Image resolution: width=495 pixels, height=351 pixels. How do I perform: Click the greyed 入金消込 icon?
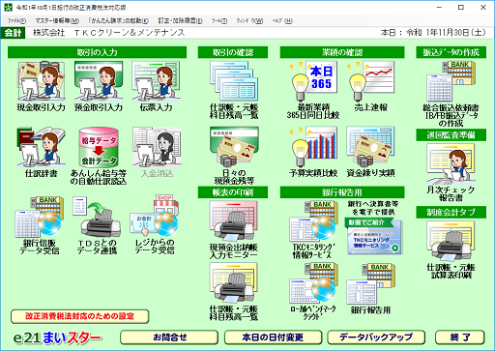(x=157, y=152)
